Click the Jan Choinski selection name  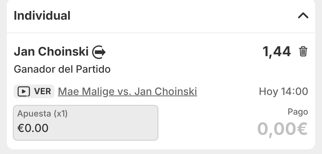(x=51, y=52)
